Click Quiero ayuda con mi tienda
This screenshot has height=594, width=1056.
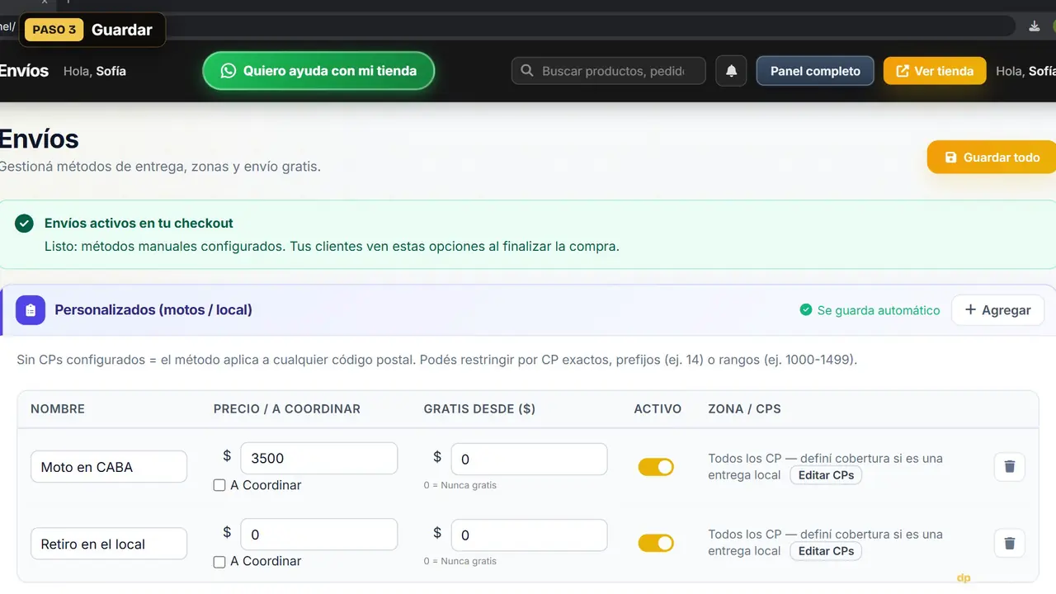tap(318, 71)
